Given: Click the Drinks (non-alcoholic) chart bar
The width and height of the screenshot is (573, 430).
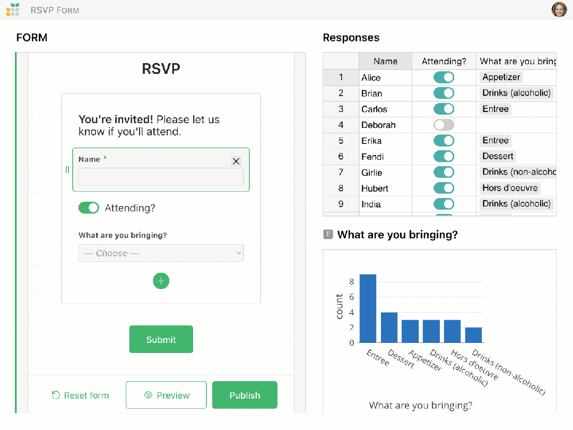Looking at the screenshot, I should tap(474, 335).
